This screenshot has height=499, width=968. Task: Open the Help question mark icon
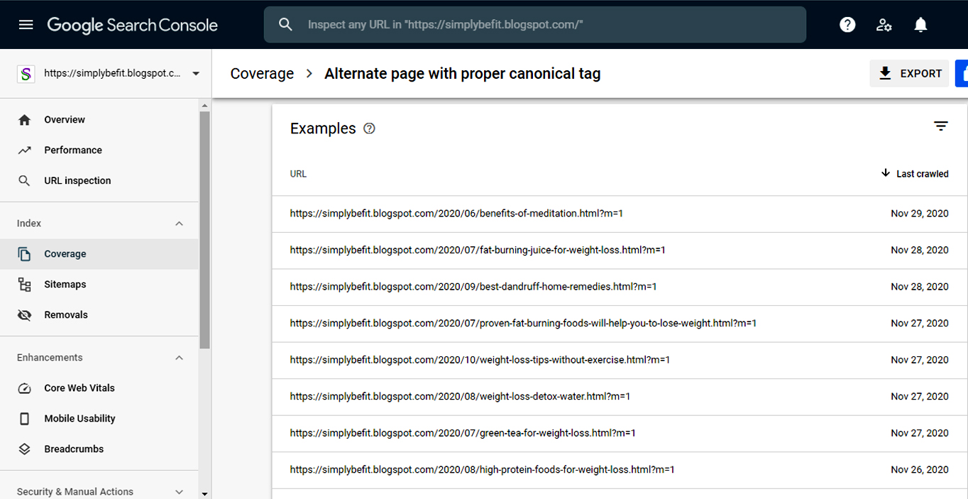click(847, 25)
